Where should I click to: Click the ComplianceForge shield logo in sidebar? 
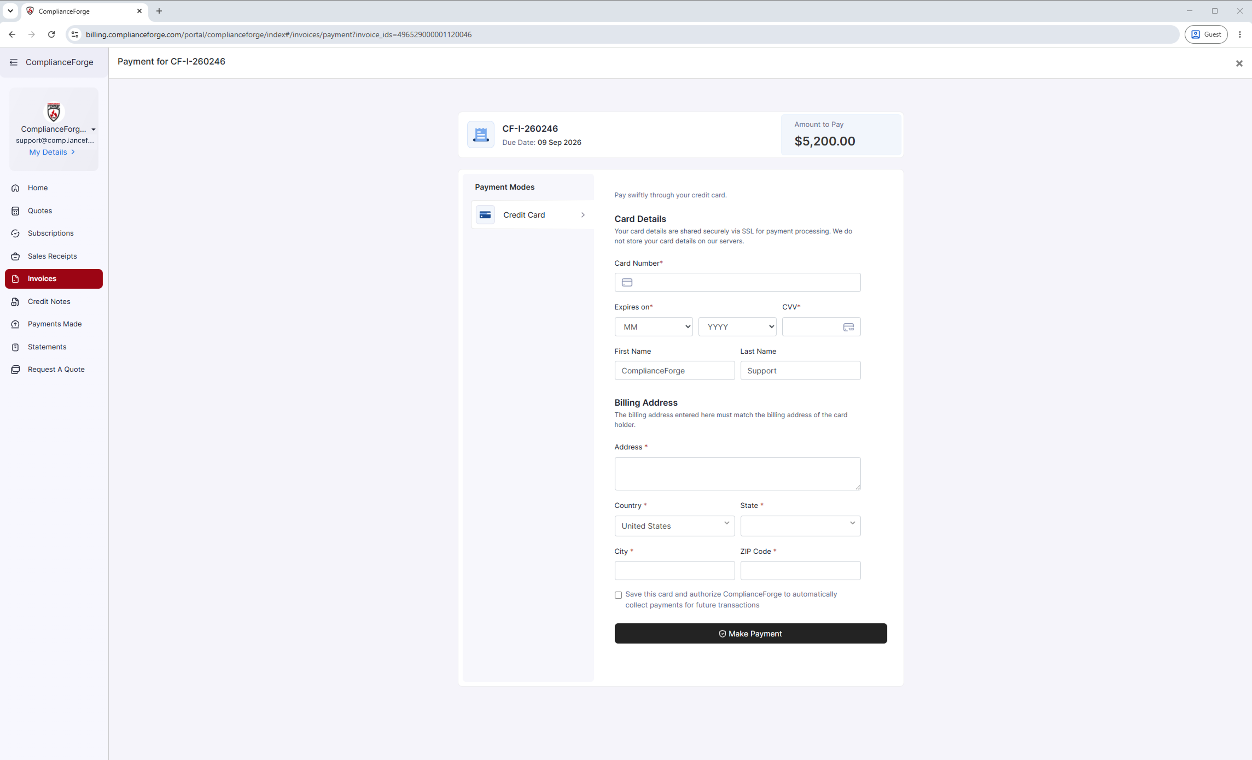click(53, 112)
